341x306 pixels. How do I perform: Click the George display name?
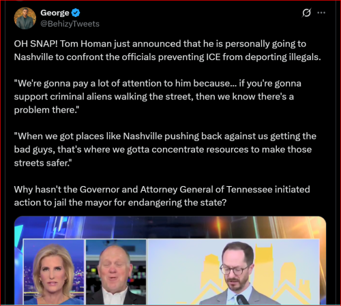point(55,13)
